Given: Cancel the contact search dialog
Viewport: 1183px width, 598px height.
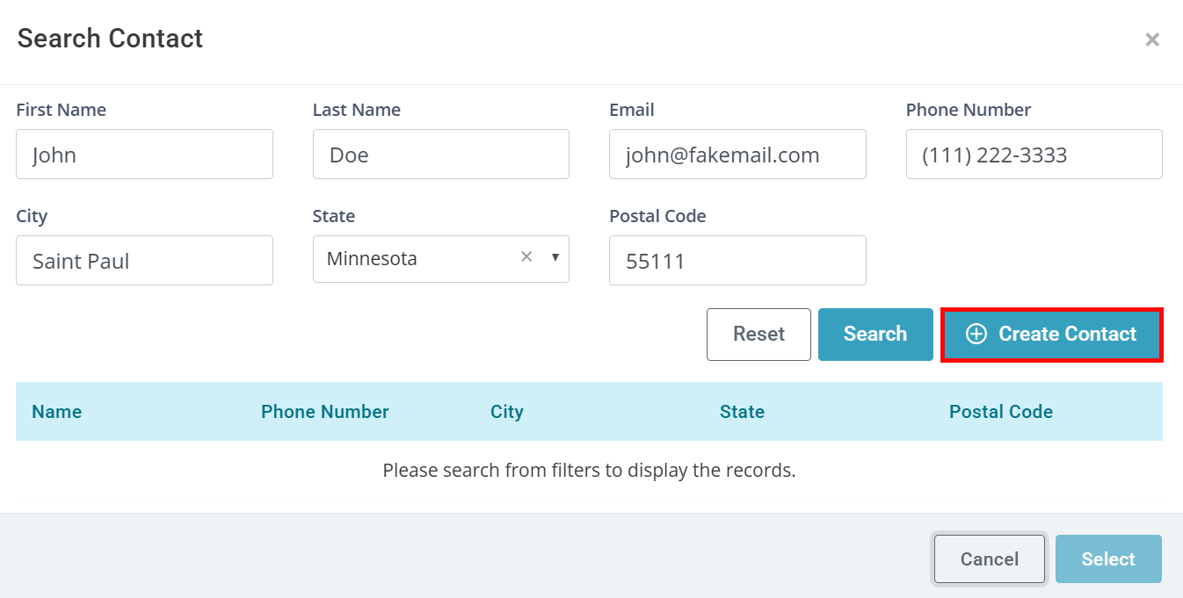Looking at the screenshot, I should pos(990,559).
